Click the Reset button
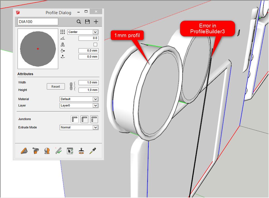This screenshot has height=198, width=269. pos(56,87)
